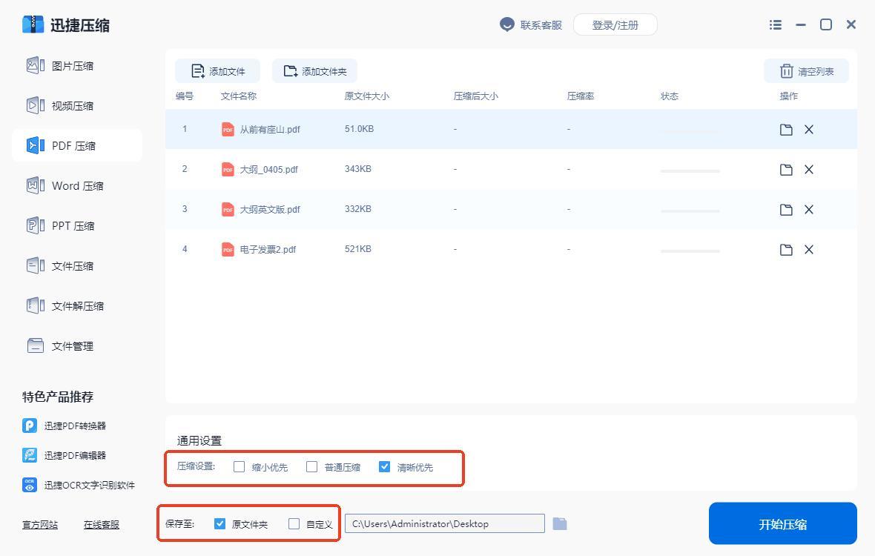This screenshot has width=875, height=556.
Task: Click the PPT 压缩 sidebar icon
Action: coord(35,225)
